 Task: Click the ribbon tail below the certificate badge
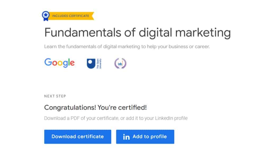tap(46, 19)
